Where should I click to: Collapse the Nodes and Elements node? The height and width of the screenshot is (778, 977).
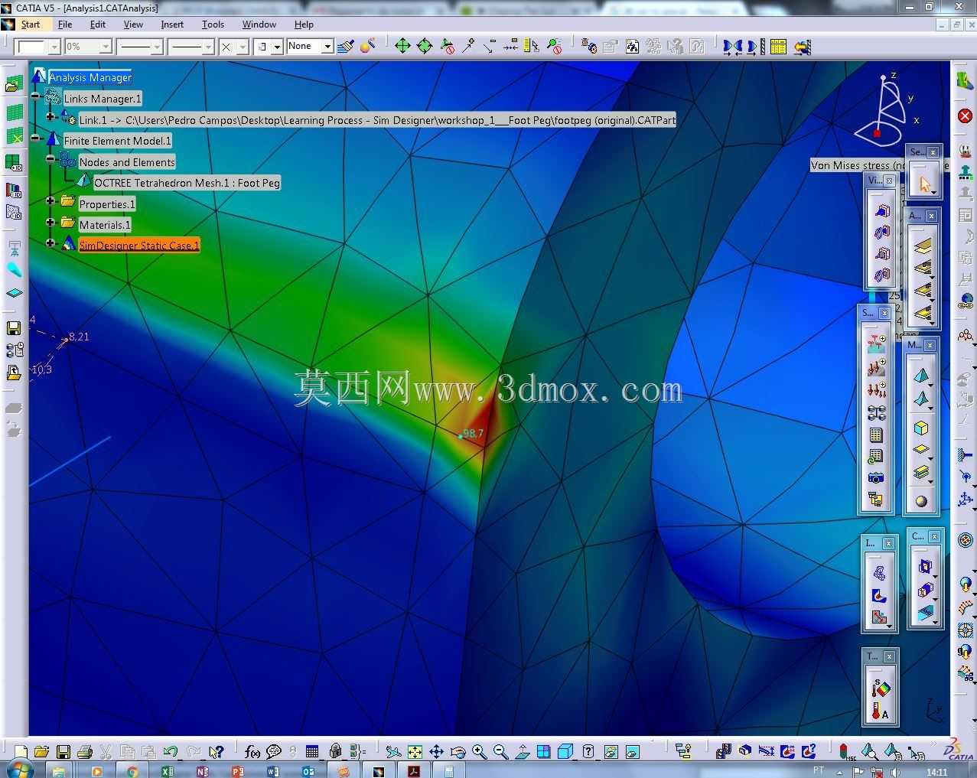(x=50, y=159)
